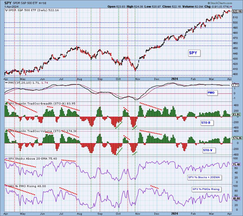Click the SPX % Stocks > 20EMA label box

click(205, 177)
